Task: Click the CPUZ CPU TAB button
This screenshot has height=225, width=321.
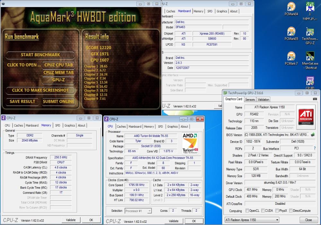Action: coord(58,65)
